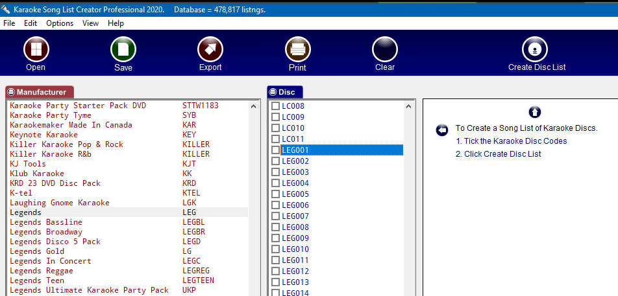Screen dimensions: 618x296
Task: Click the 'Click Create Disc List' link
Action: (498, 154)
